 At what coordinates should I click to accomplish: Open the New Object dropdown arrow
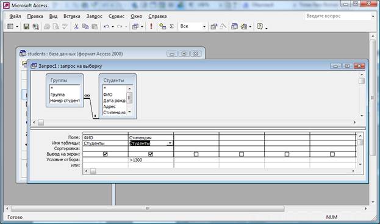[x=250, y=27]
